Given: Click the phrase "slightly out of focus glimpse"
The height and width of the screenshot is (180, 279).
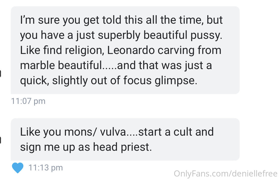Looking at the screenshot, I should click(125, 80).
